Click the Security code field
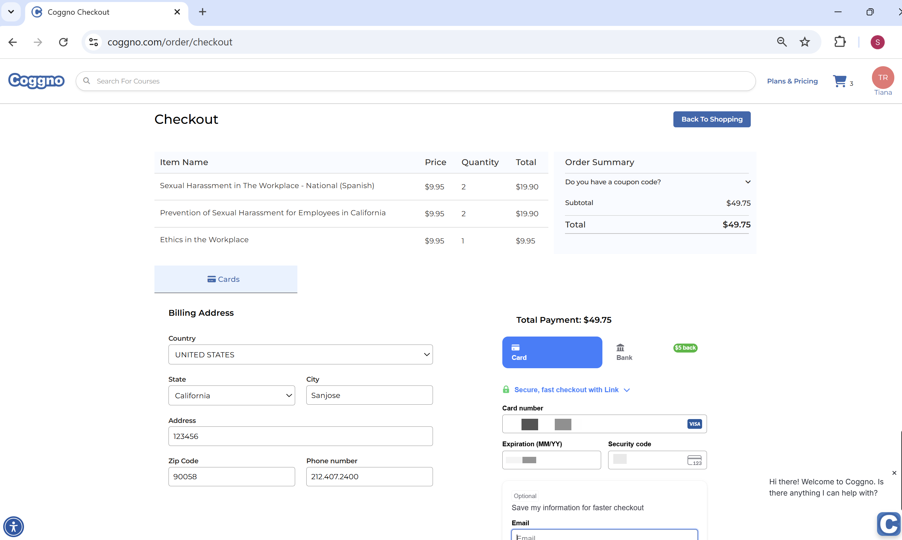 [657, 460]
